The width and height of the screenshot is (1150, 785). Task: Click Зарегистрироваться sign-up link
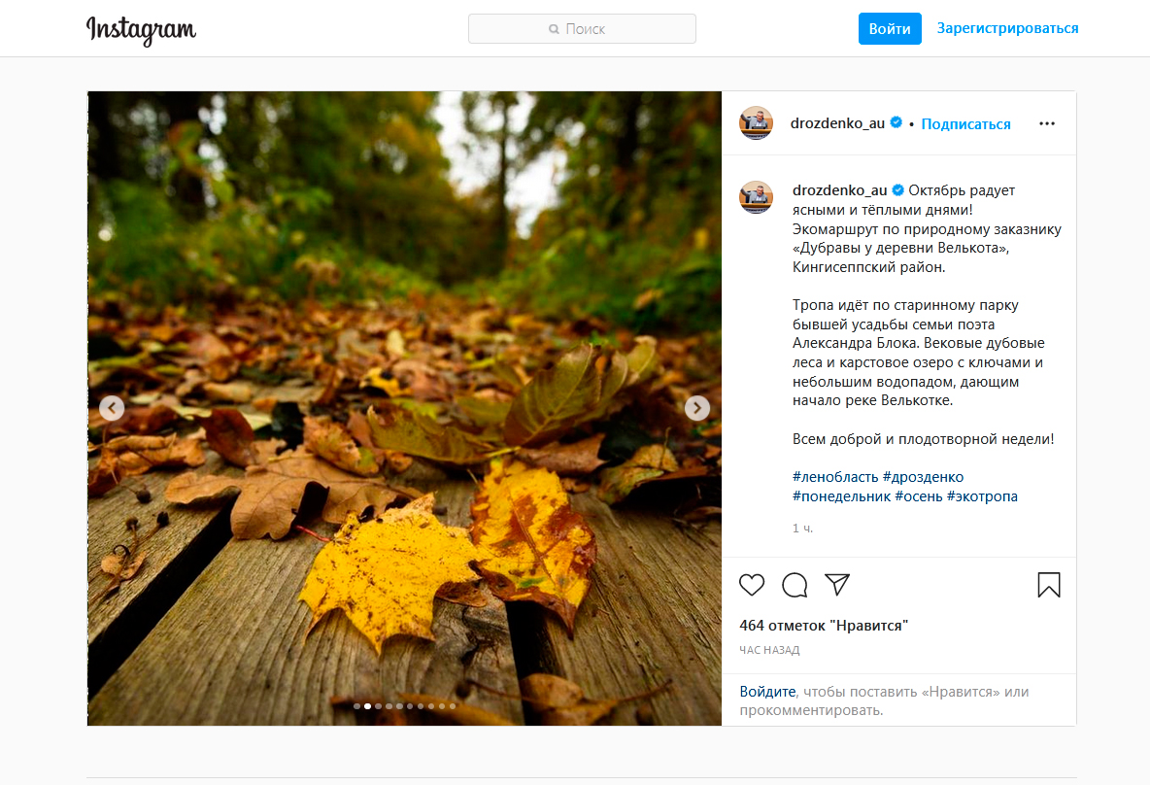[1007, 28]
